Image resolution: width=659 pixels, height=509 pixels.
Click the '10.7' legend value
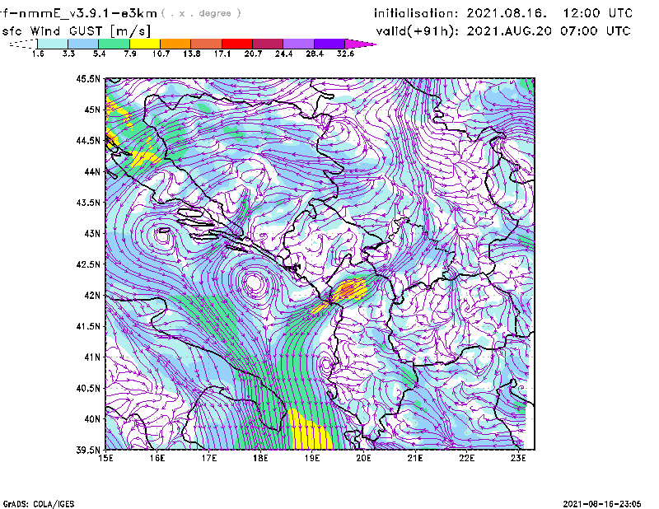[x=161, y=54]
